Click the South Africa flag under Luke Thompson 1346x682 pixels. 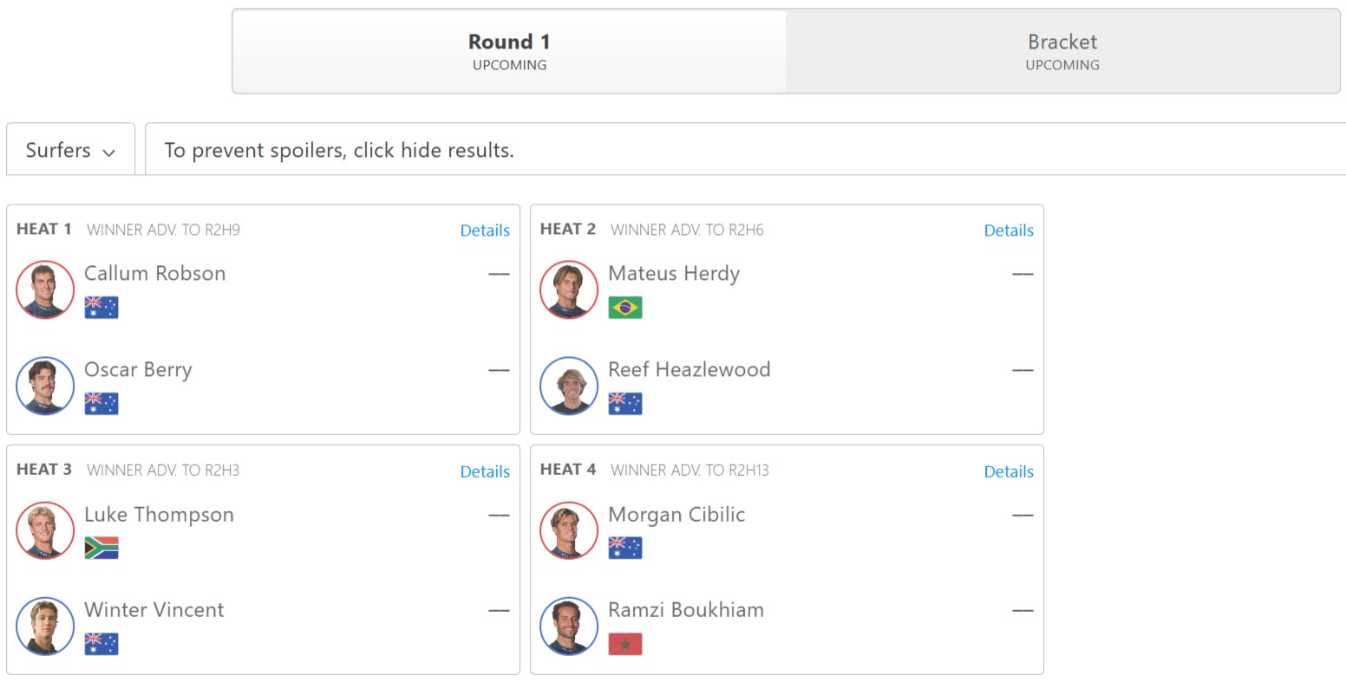[x=101, y=548]
